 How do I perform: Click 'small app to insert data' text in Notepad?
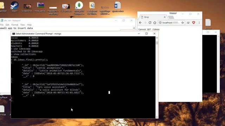pos(17,28)
